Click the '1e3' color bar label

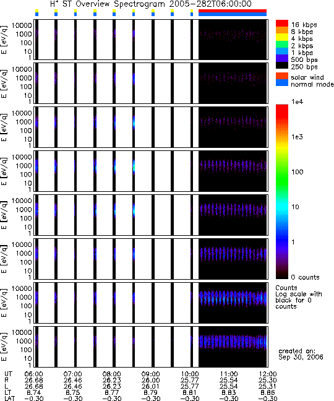click(297, 137)
